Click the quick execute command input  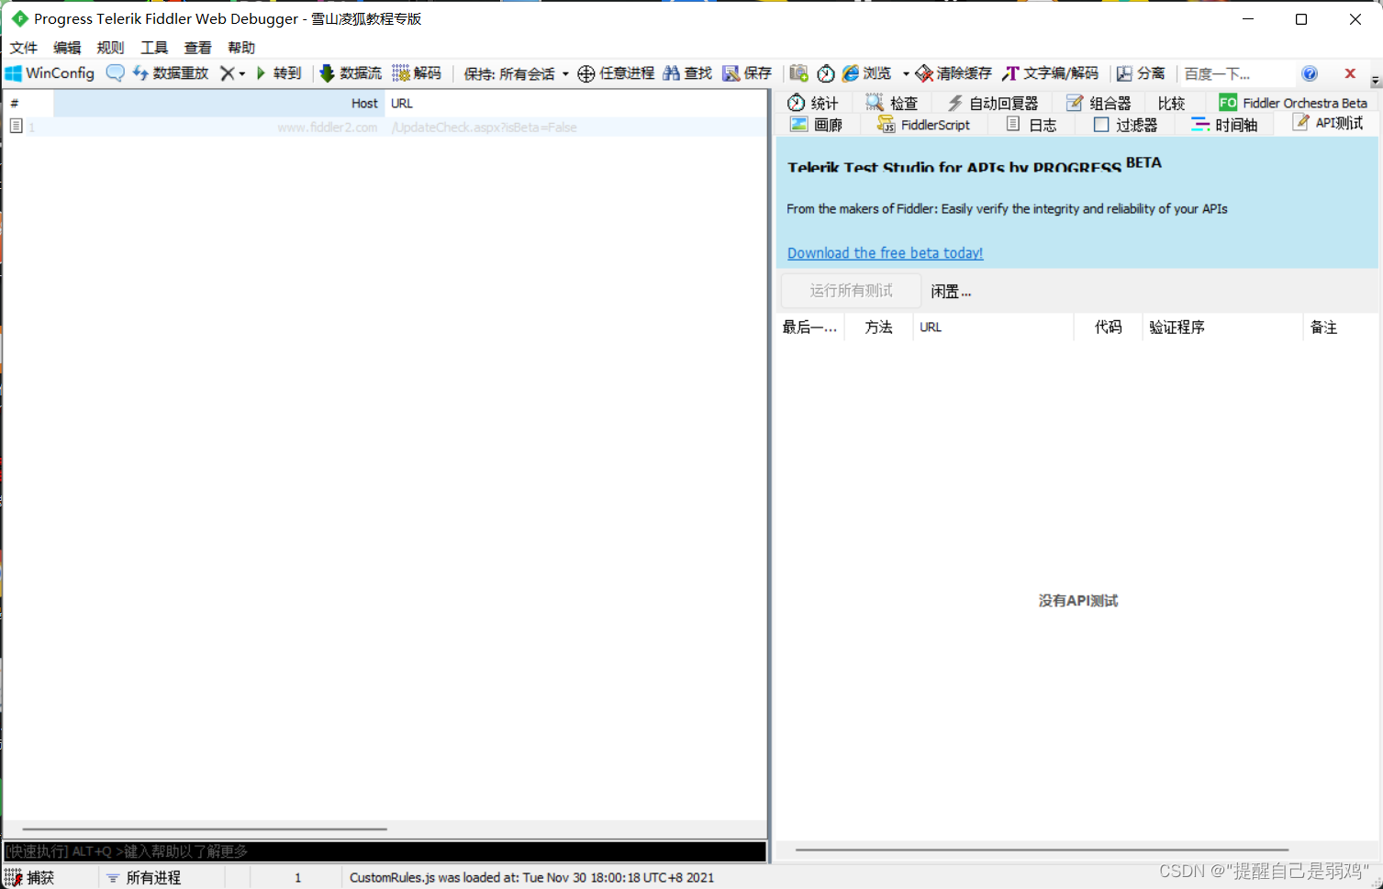click(x=385, y=851)
